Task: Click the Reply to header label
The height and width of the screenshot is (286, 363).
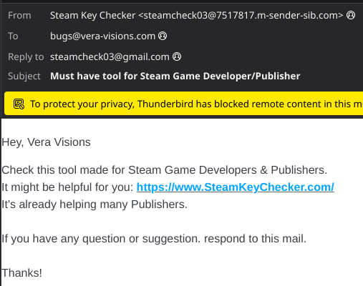Action: (26, 57)
